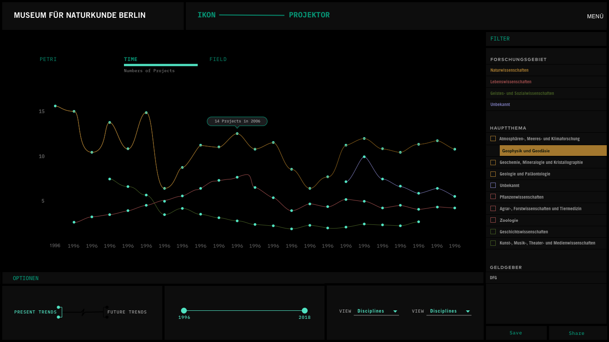Select the Pflanzenwissenschaften checkbox
Screen dimensions: 609x342
(x=493, y=197)
